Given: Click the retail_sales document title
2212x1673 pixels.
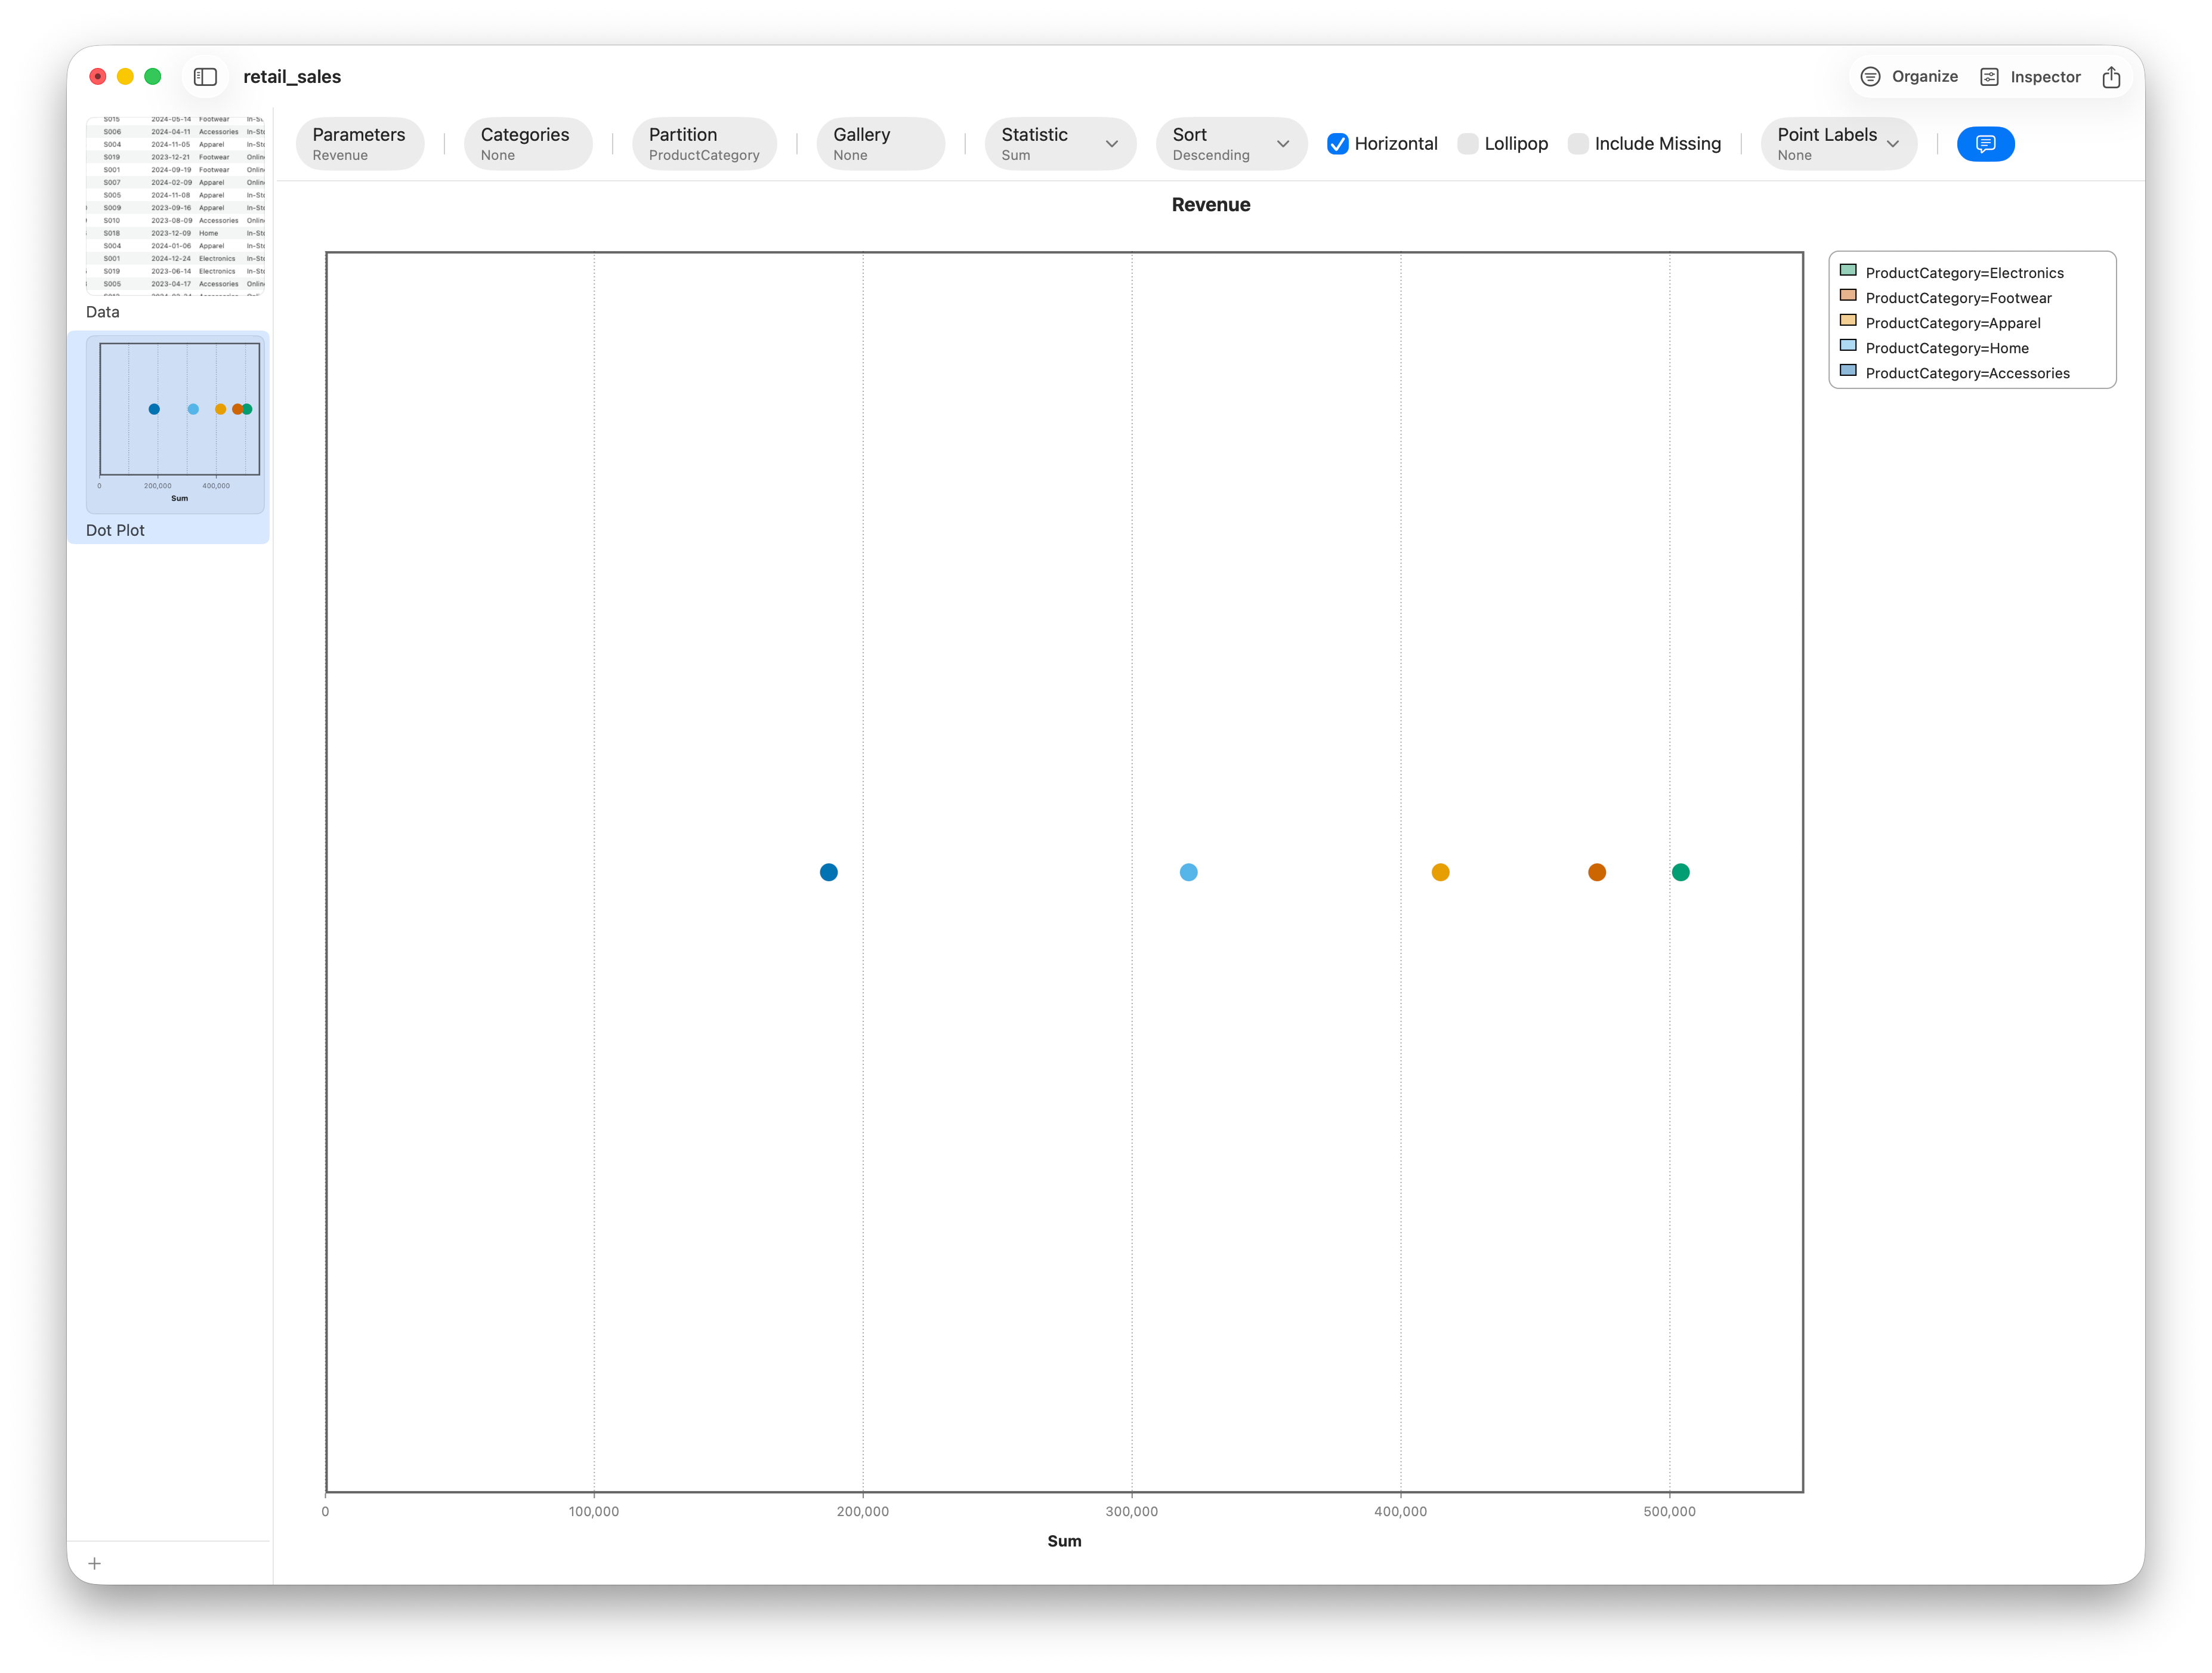Looking at the screenshot, I should tap(292, 77).
